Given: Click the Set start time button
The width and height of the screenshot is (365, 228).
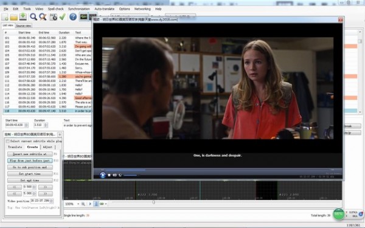Looking at the screenshot, I should (30, 174).
